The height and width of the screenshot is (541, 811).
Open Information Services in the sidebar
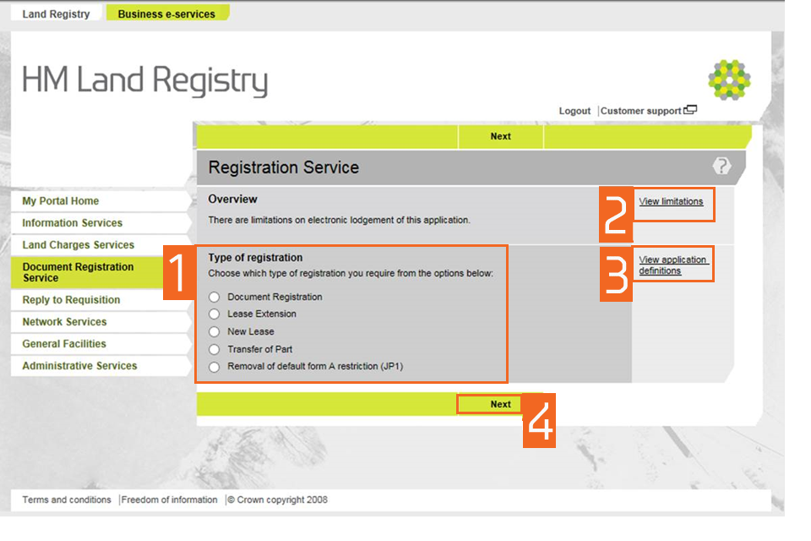73,223
